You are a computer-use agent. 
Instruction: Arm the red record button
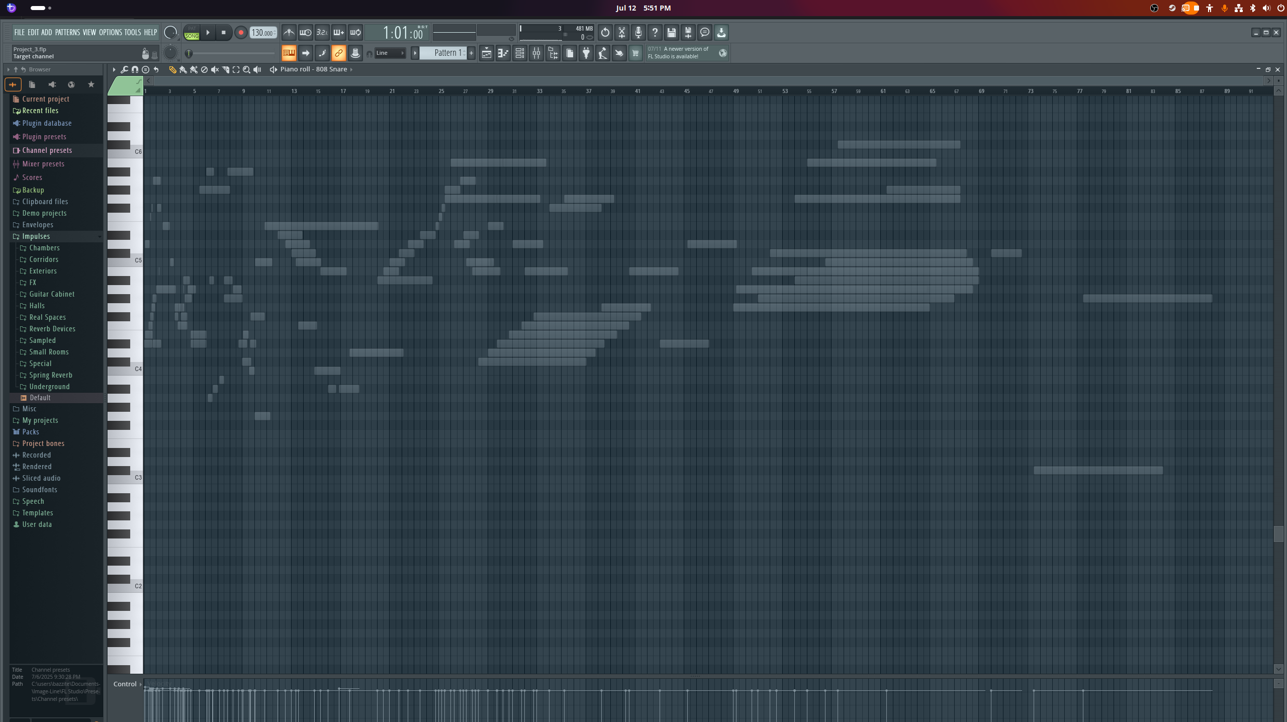coord(241,33)
